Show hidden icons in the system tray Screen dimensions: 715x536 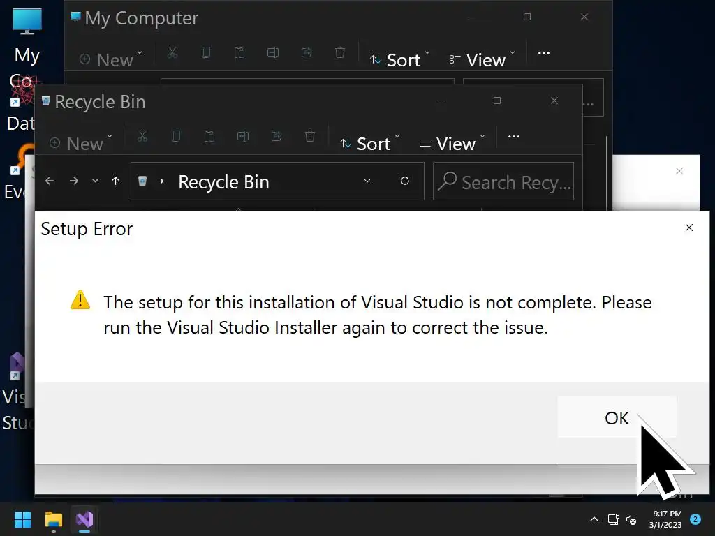pos(594,519)
